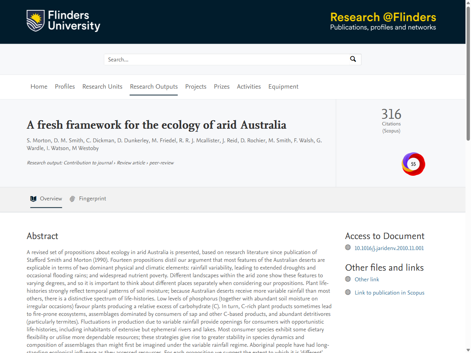The image size is (471, 353).
Task: Navigate to Research Units
Action: pyautogui.click(x=102, y=87)
